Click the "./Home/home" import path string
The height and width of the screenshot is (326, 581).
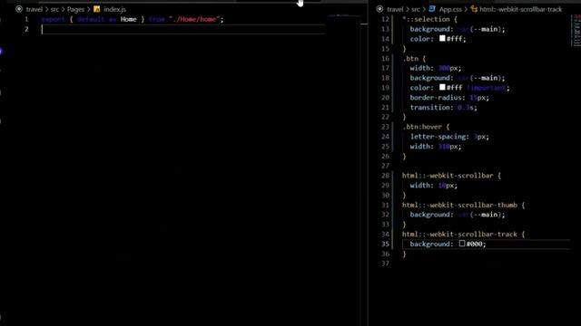click(194, 19)
